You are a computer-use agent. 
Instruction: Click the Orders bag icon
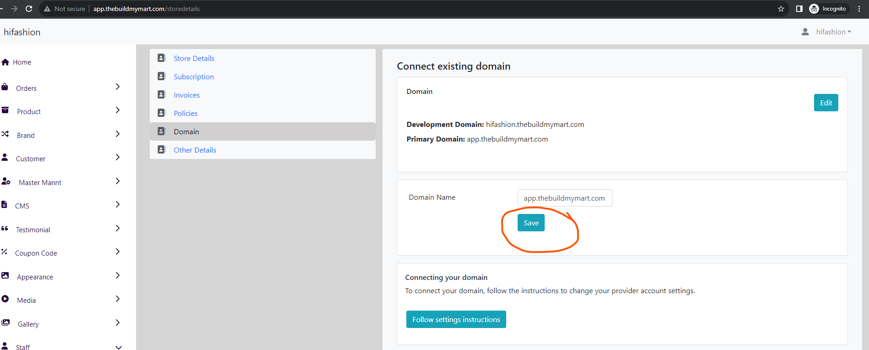click(x=5, y=87)
